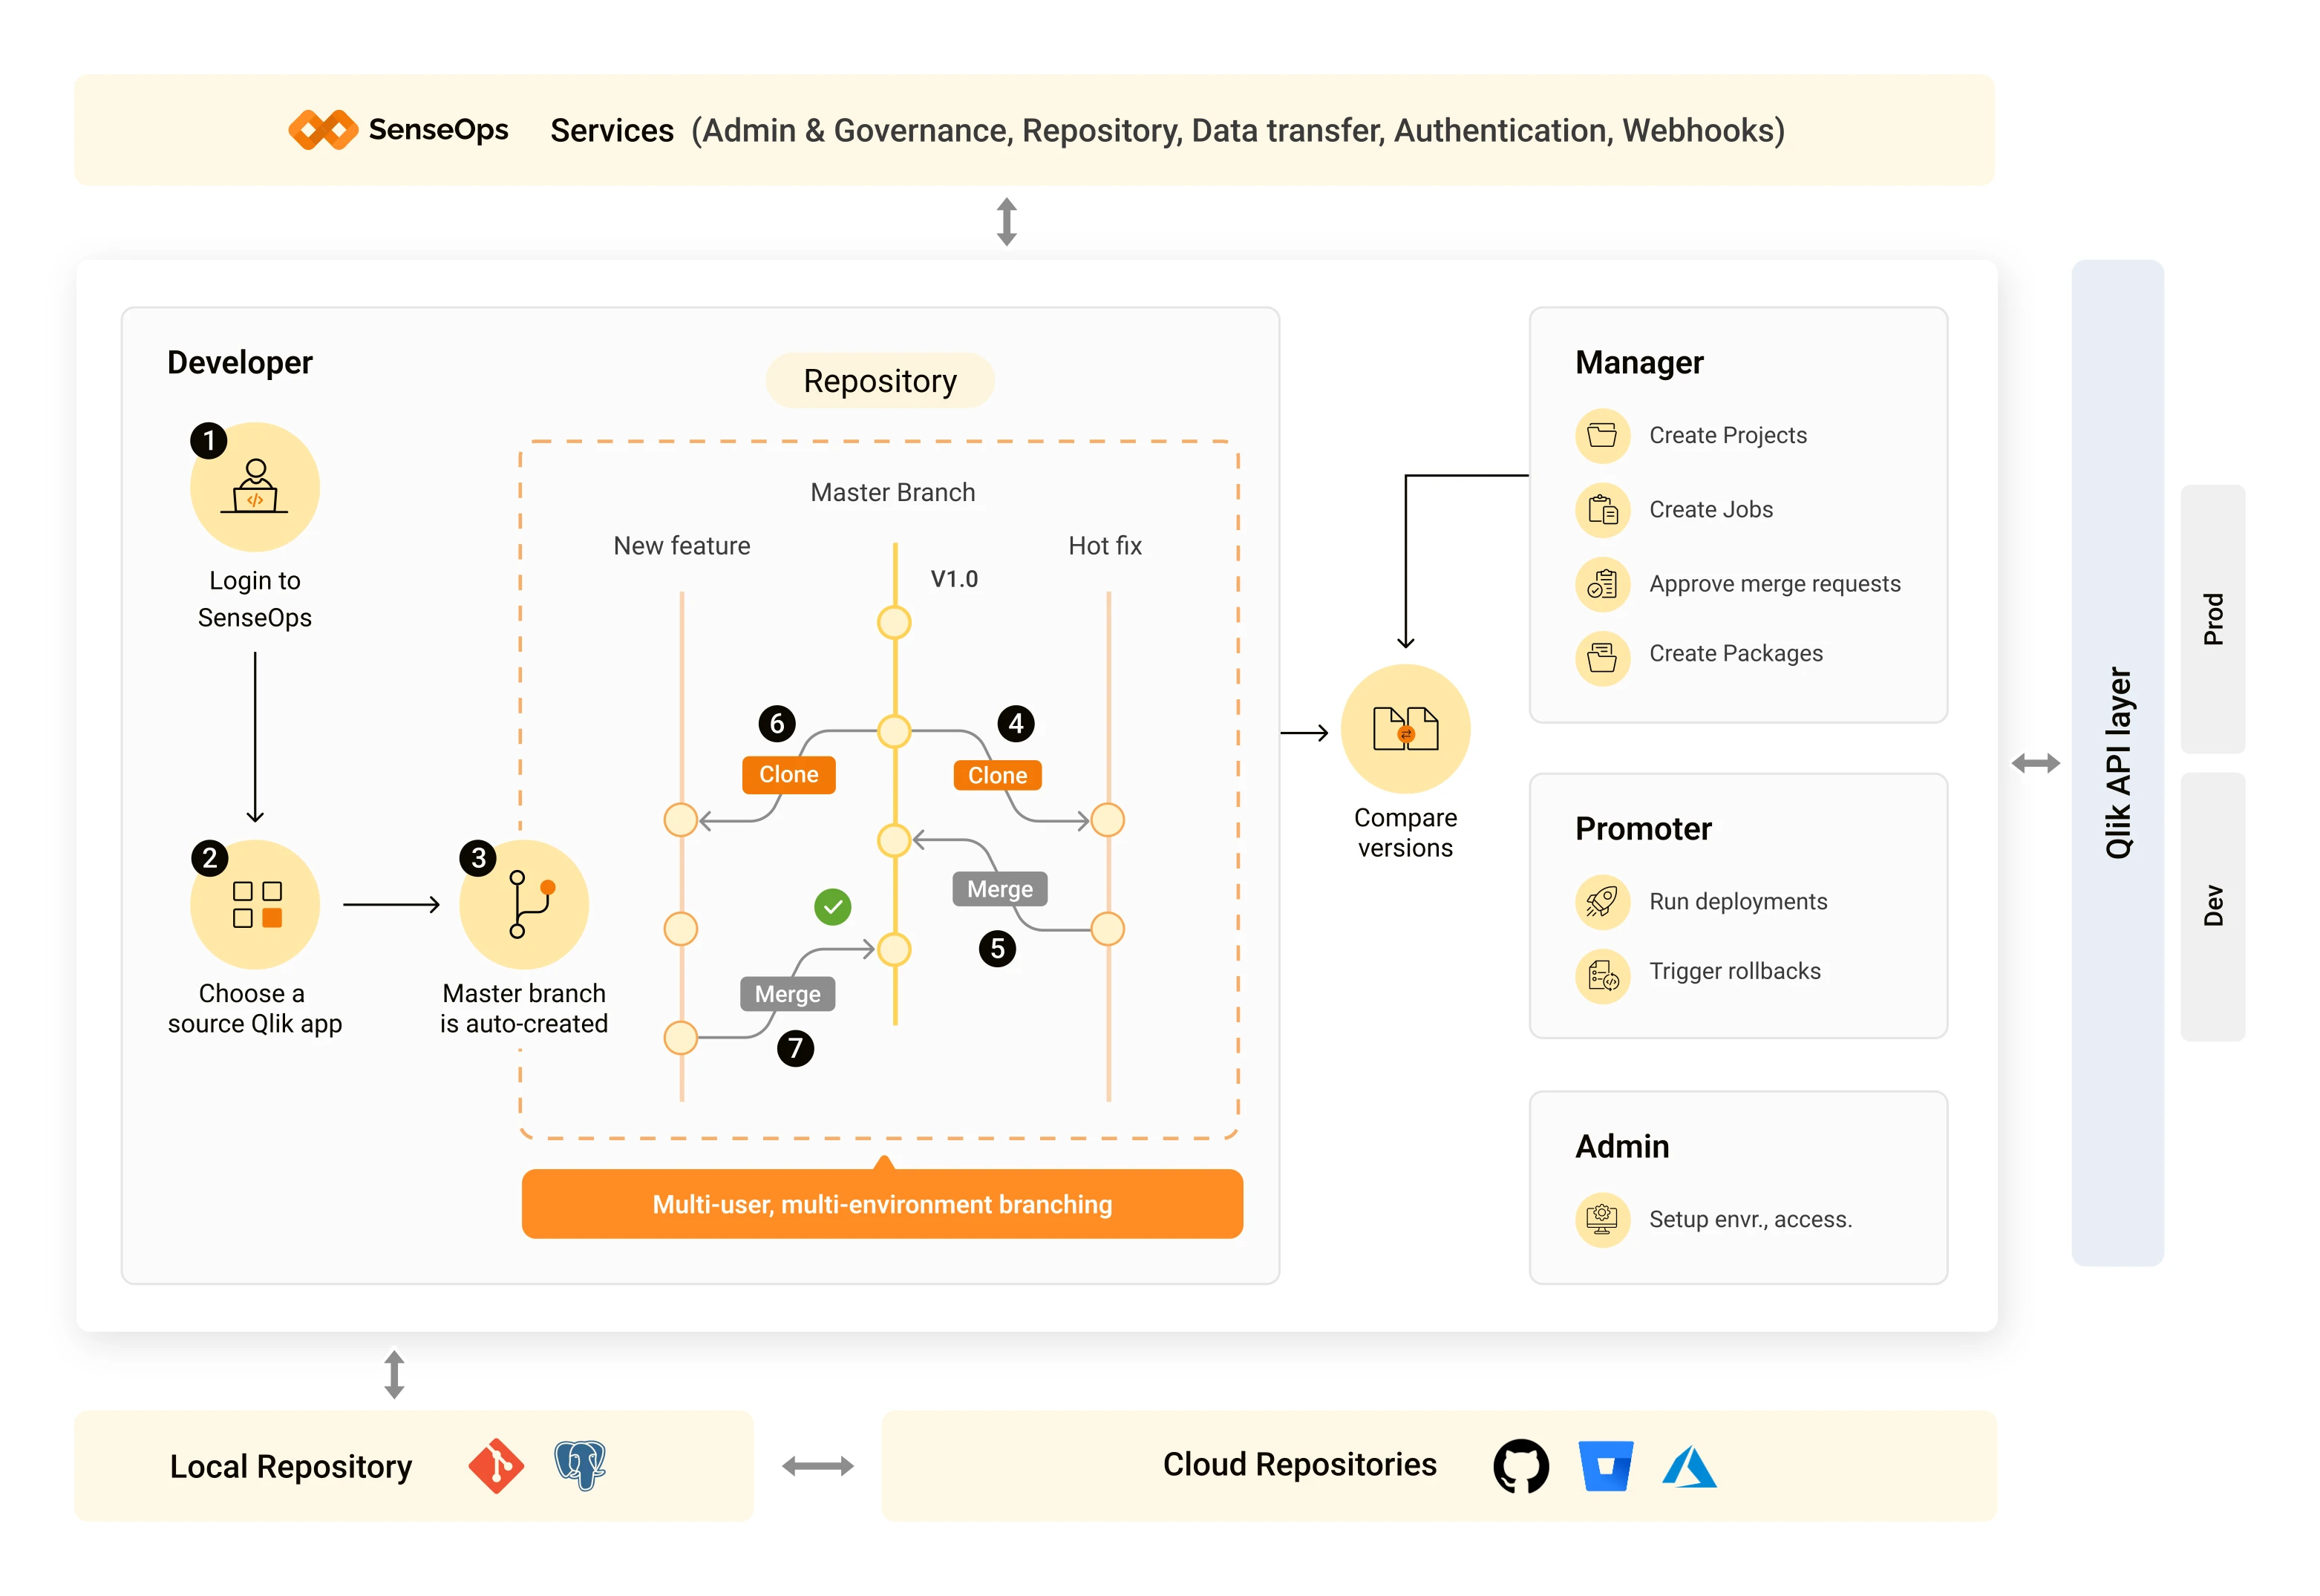Click the Choose a source Qlik app caption
Screen dimensions: 2320x1596
[x=254, y=1009]
